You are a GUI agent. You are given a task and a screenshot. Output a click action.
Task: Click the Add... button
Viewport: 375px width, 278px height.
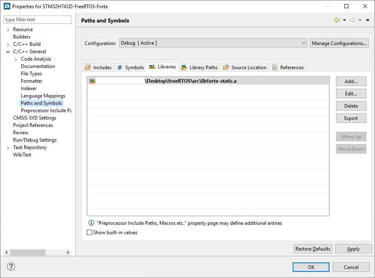pyautogui.click(x=351, y=81)
